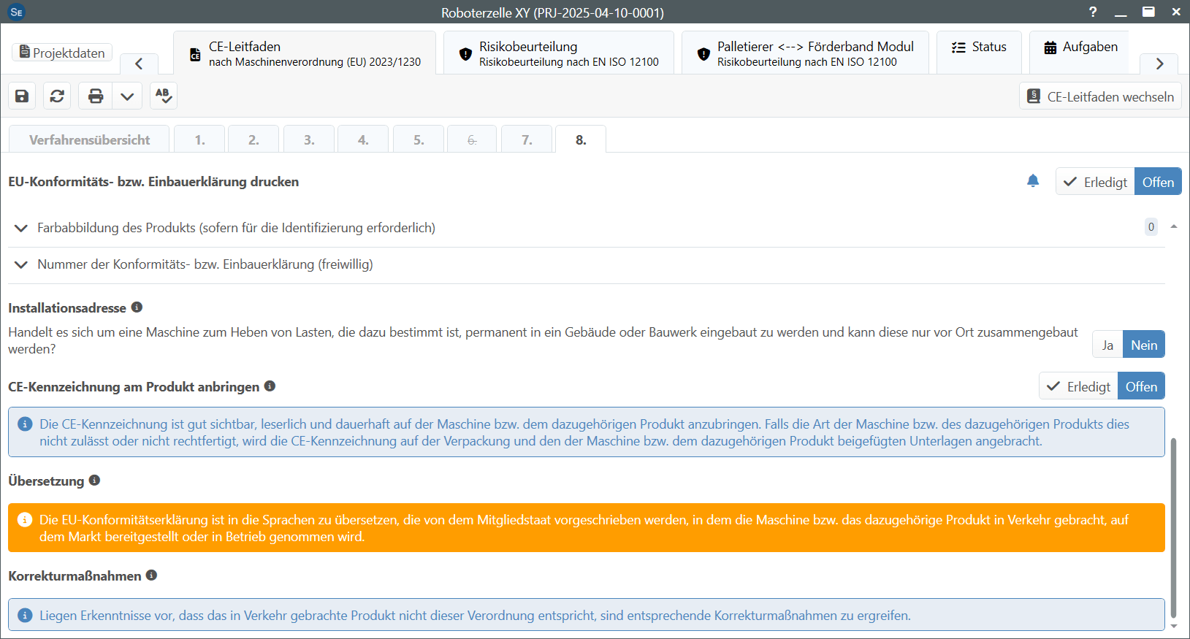1190x639 pixels.
Task: Click the notification bell icon
Action: [x=1033, y=181]
